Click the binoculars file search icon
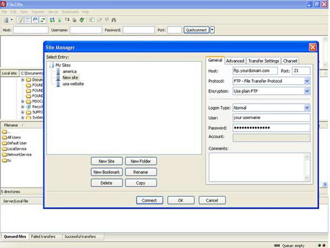 point(114,20)
